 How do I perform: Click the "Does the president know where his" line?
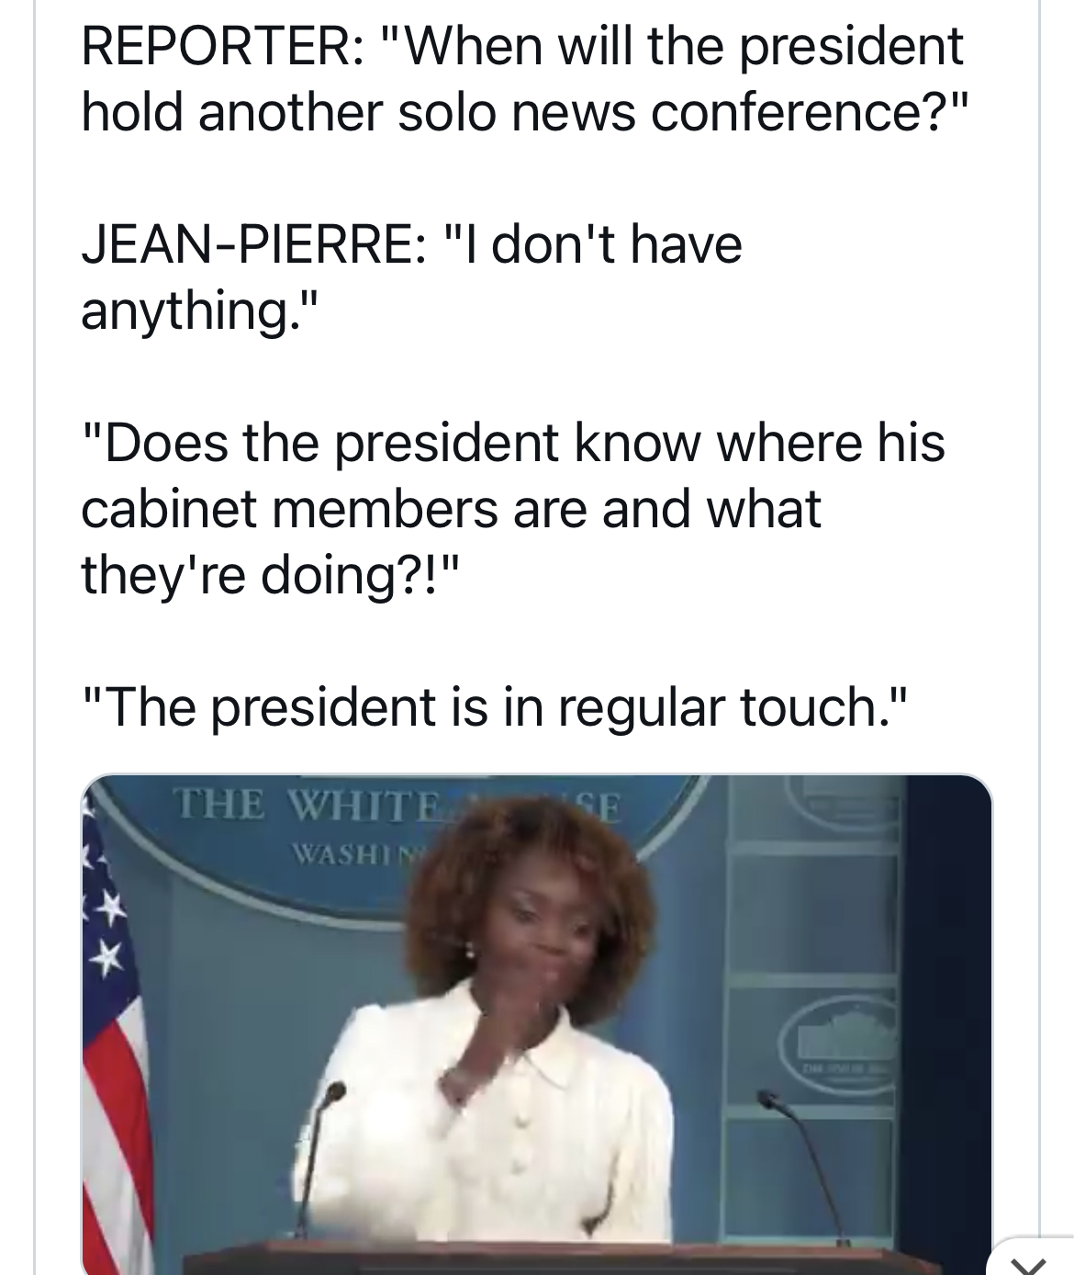[512, 442]
